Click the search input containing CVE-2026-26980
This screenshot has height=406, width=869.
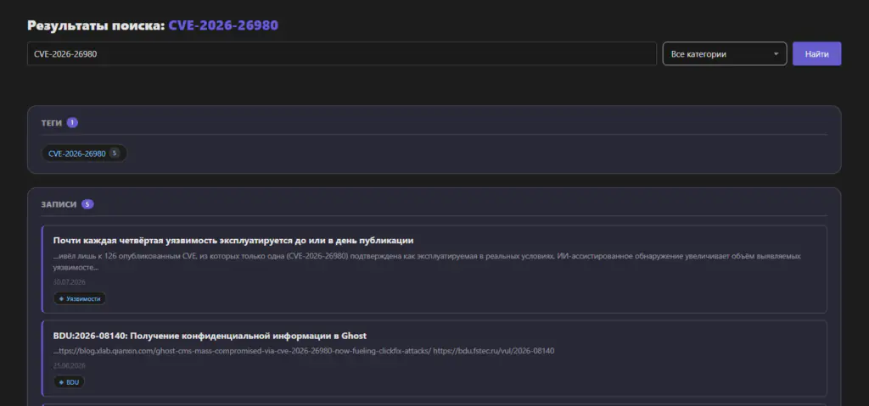(341, 53)
